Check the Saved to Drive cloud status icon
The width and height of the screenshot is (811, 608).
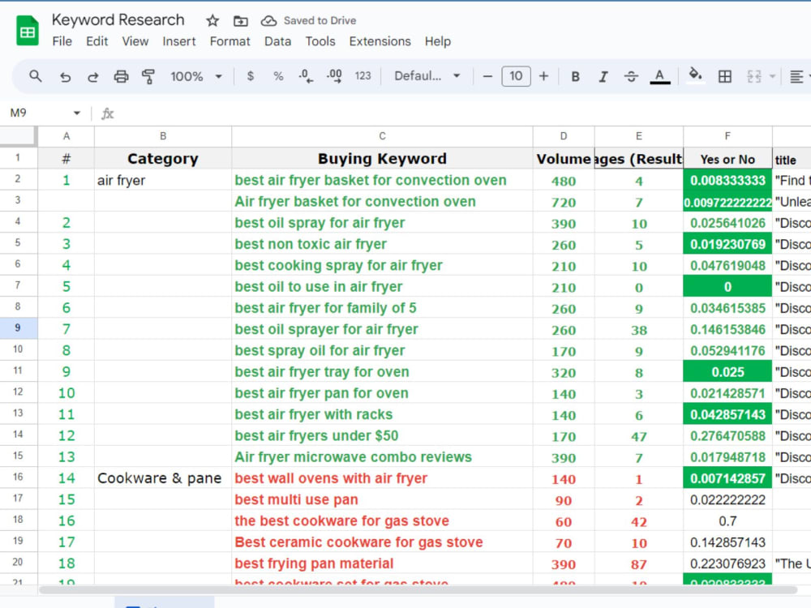tap(268, 21)
